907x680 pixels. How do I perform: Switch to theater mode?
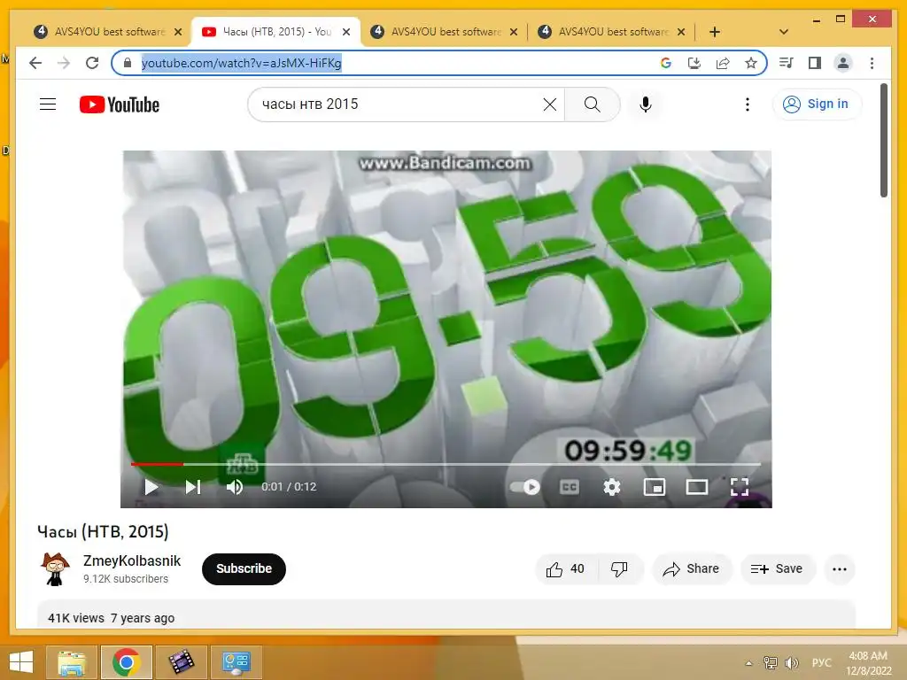pos(697,487)
